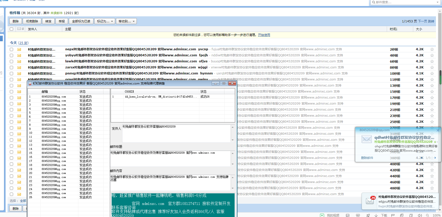
Task: Star the email received 8秒前
Action: coord(432,67)
